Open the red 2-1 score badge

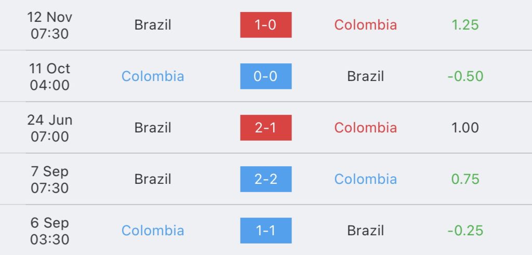[x=265, y=128]
